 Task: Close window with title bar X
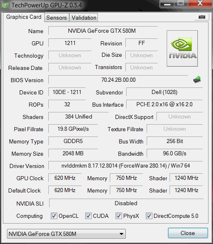[200, 3]
